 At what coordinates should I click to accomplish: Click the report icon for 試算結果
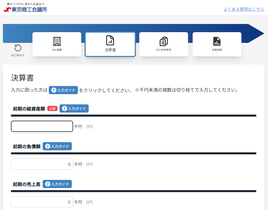point(217,41)
